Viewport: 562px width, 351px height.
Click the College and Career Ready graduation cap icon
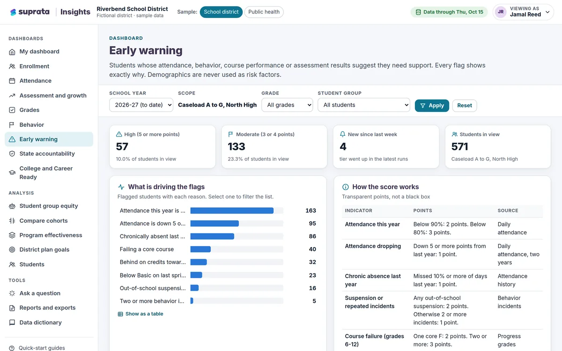(x=12, y=173)
